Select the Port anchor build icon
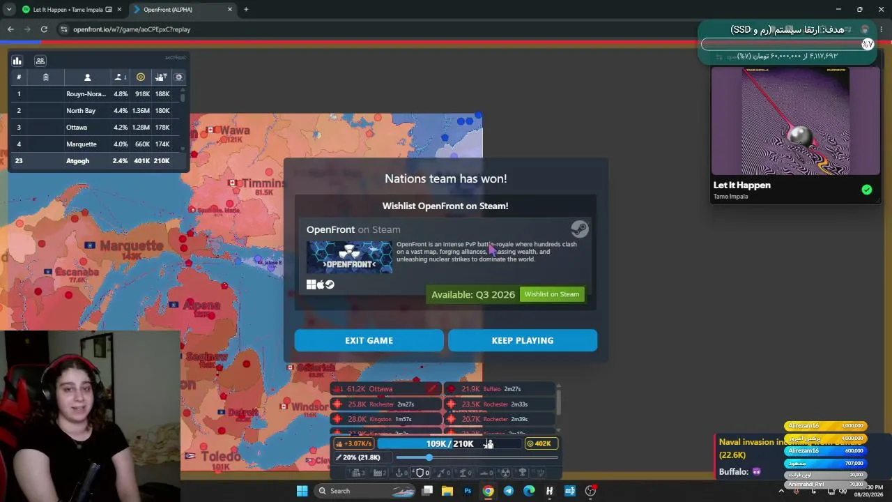Viewport: 892px width, 502px height. 401,473
